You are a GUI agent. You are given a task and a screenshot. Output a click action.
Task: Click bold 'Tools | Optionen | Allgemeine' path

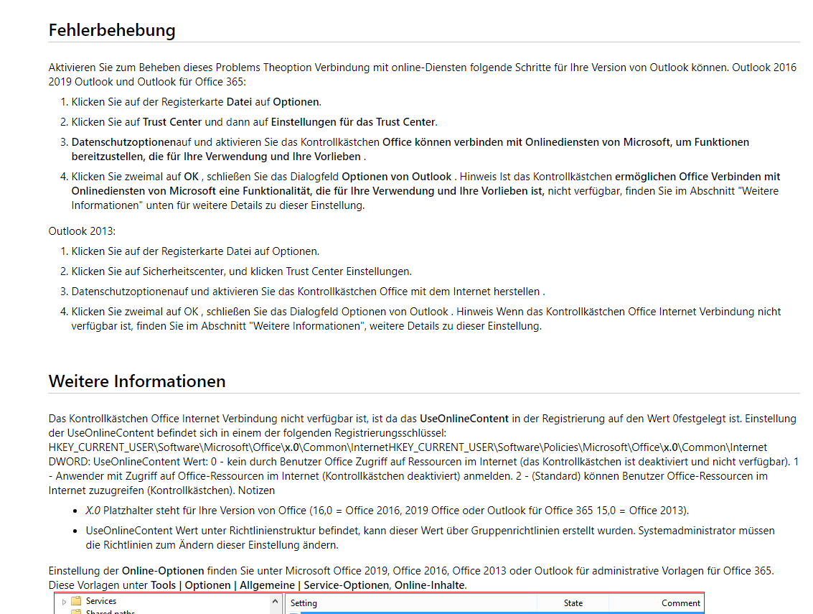(x=222, y=585)
